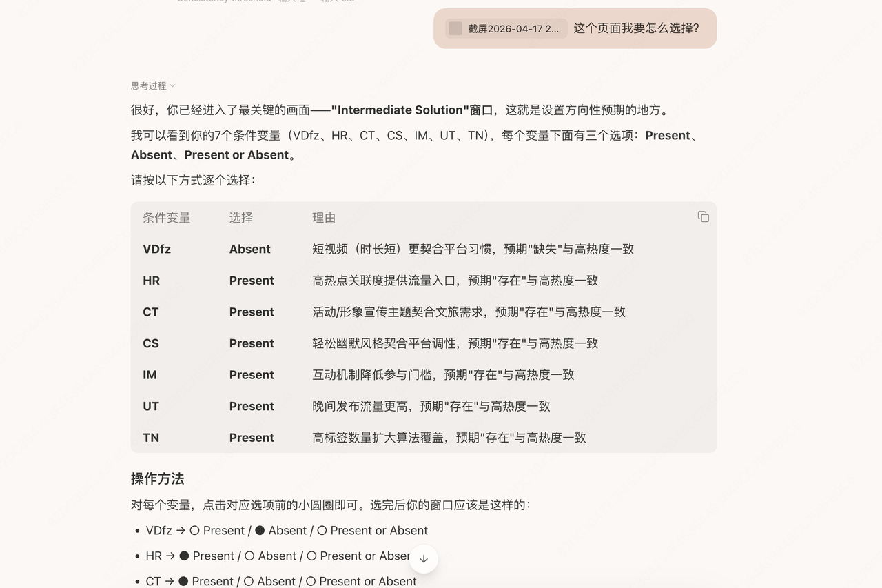This screenshot has width=882, height=588.
Task: Click the 选择 column header
Action: coord(241,218)
